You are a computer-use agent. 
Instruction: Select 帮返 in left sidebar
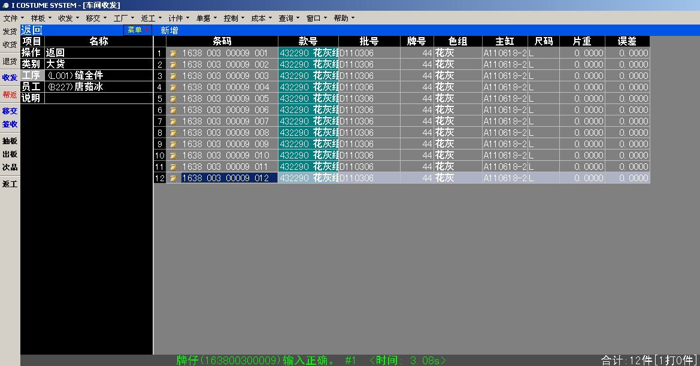[10, 94]
